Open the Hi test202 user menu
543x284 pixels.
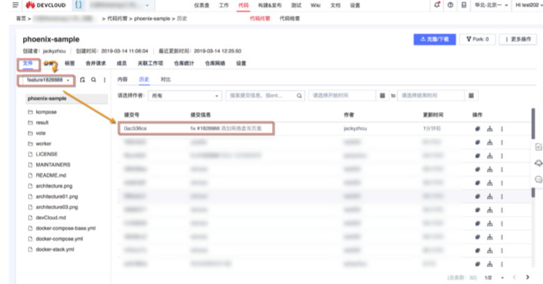tap(528, 5)
